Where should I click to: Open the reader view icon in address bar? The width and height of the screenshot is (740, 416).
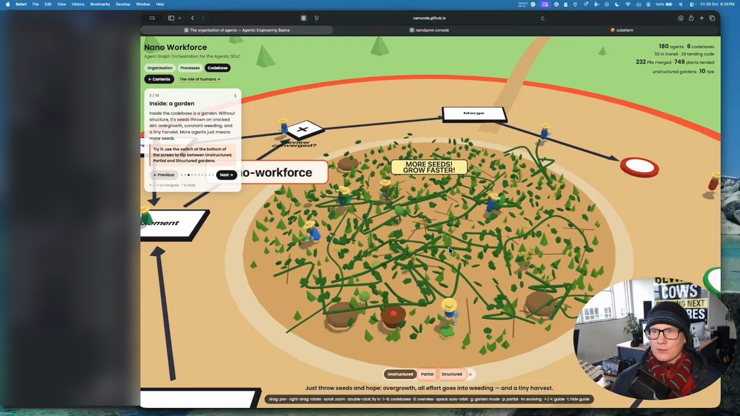tap(316, 18)
